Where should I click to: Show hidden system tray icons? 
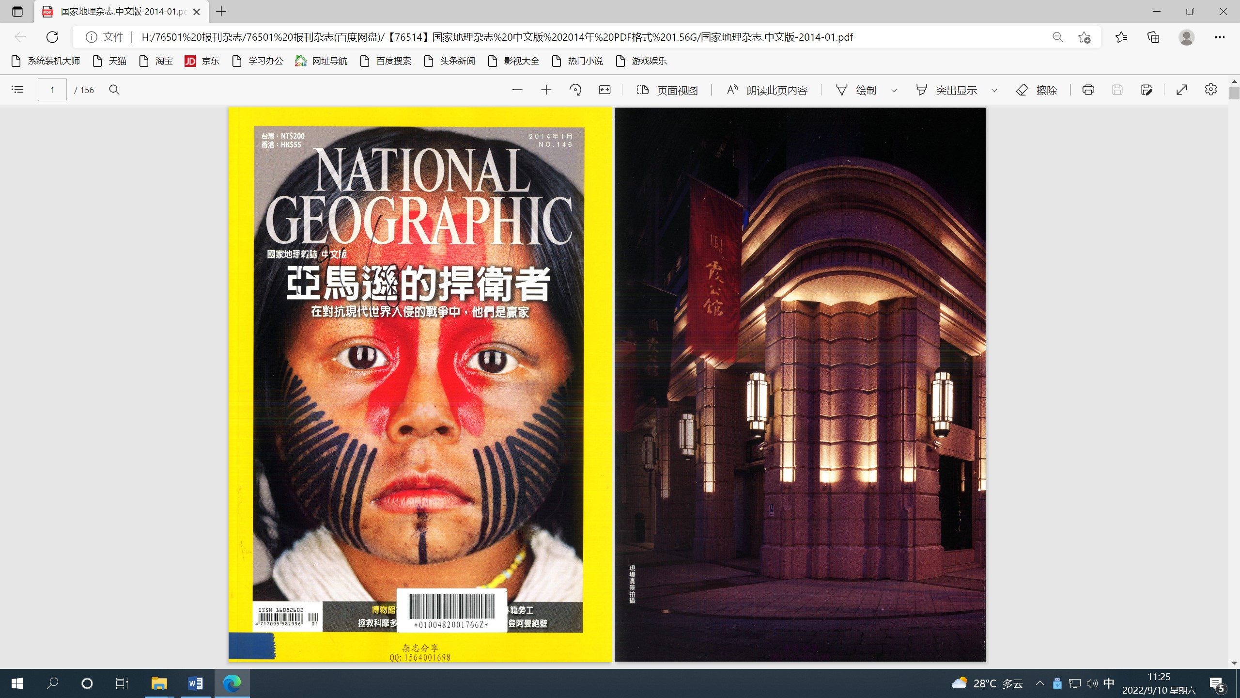(x=1039, y=683)
